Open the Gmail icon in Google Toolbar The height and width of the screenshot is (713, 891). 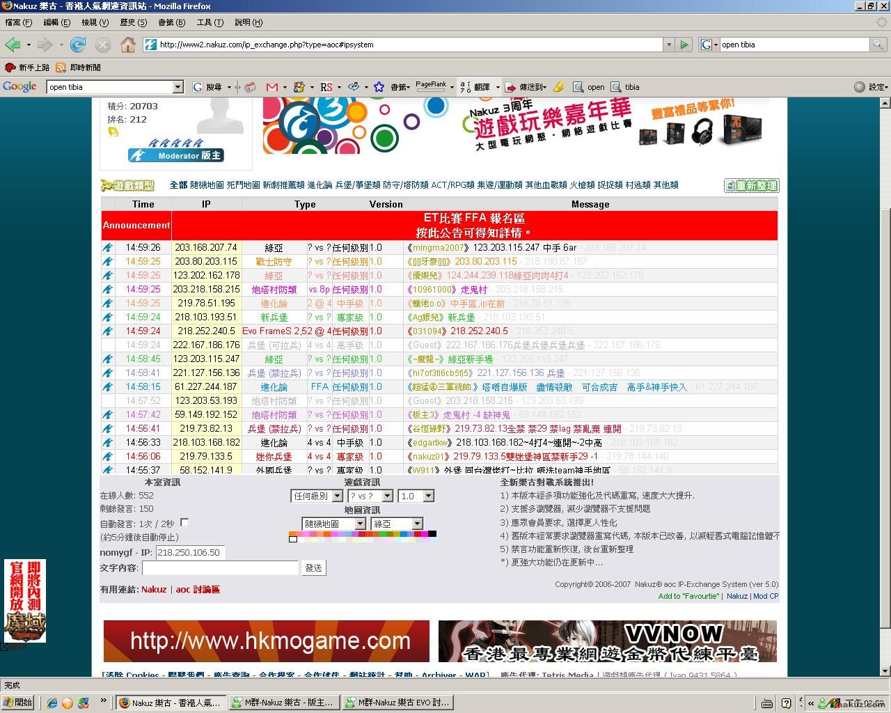coord(272,87)
